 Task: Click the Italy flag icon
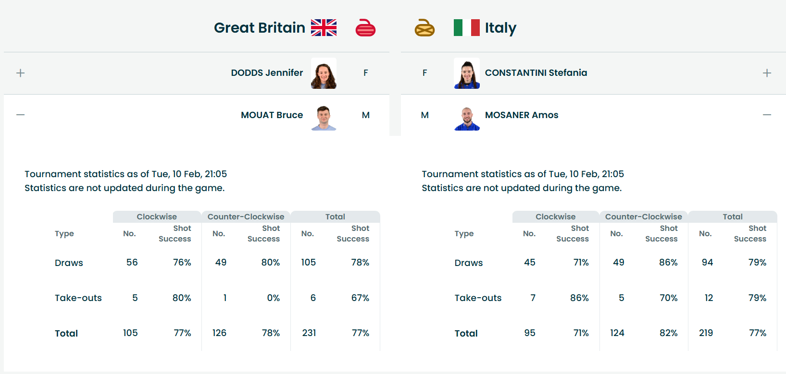466,28
